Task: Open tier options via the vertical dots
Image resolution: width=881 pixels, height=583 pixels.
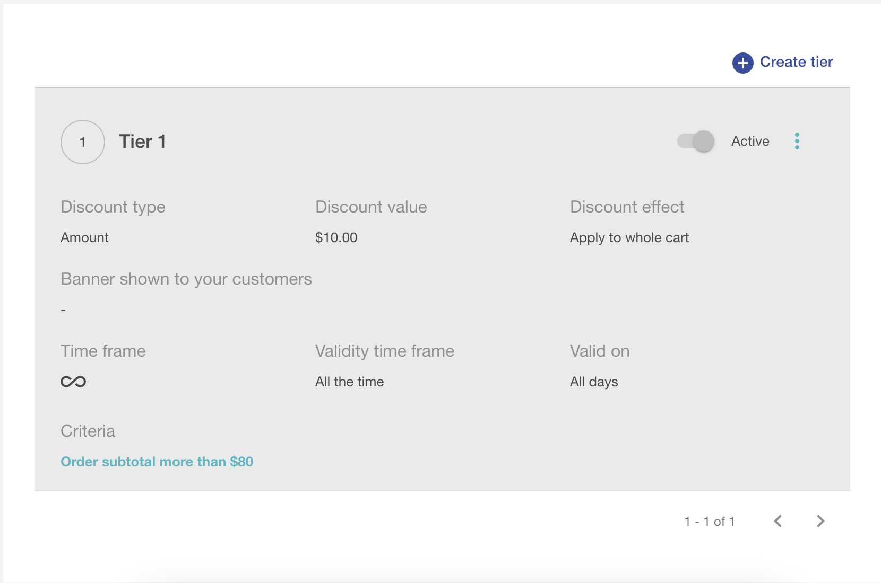Action: tap(797, 141)
